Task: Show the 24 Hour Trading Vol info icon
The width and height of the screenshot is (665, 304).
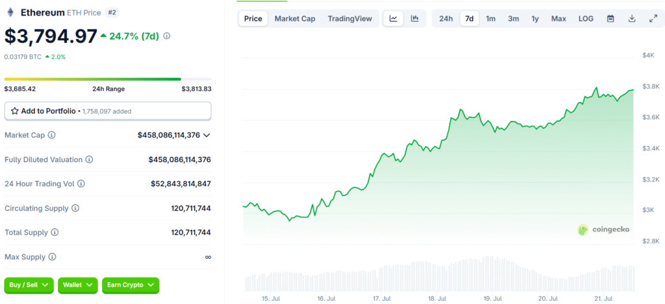Action: pos(81,183)
